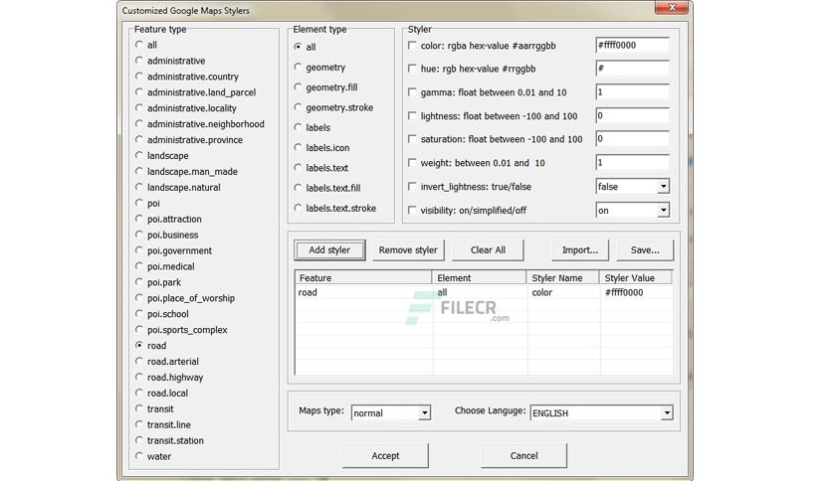The width and height of the screenshot is (832, 481).
Task: Select poi.medical feature type
Action: [x=139, y=266]
